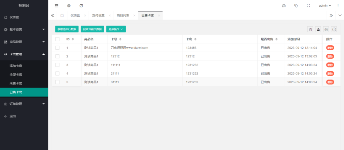This screenshot has width=344, height=150.
Task: Go to the home tab icon
Action: coord(62,15)
